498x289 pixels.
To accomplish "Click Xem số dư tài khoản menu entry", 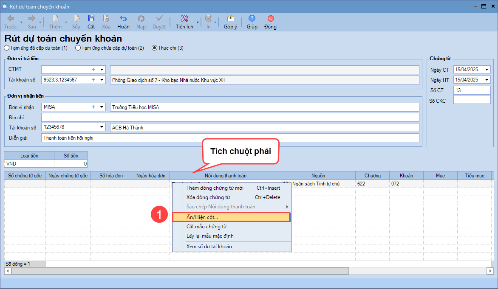I will [x=209, y=247].
